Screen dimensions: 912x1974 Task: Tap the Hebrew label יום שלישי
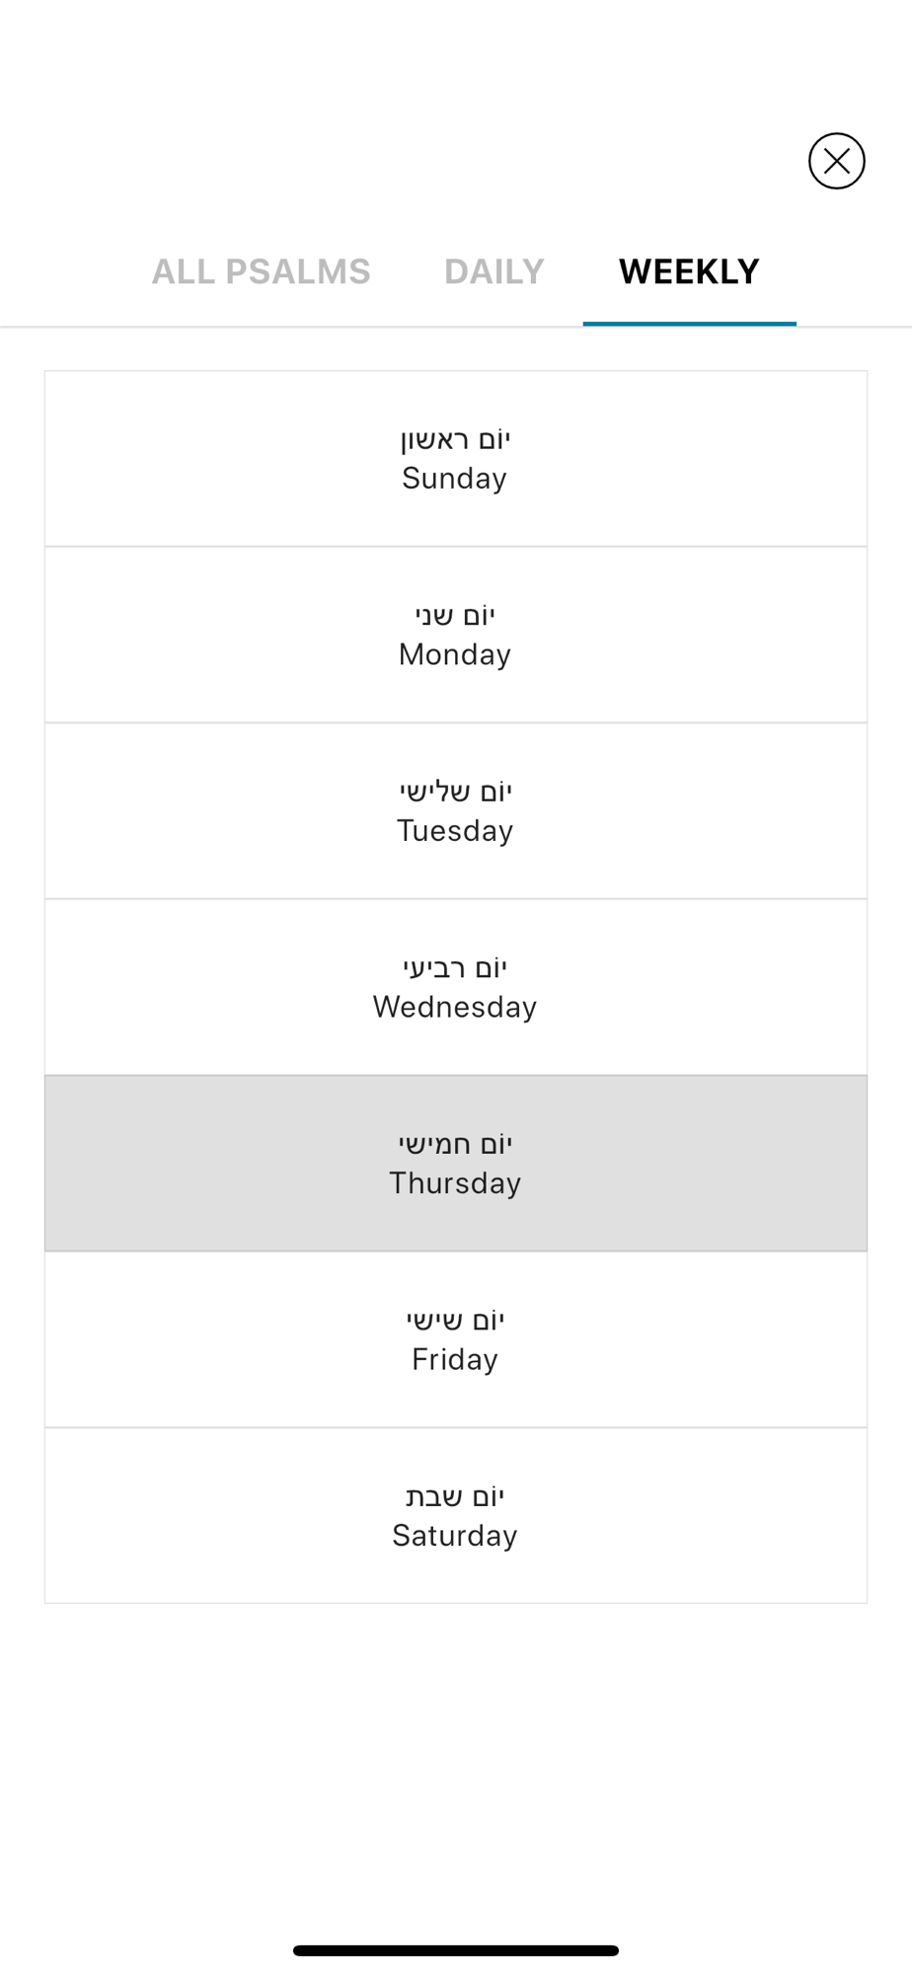pos(455,792)
